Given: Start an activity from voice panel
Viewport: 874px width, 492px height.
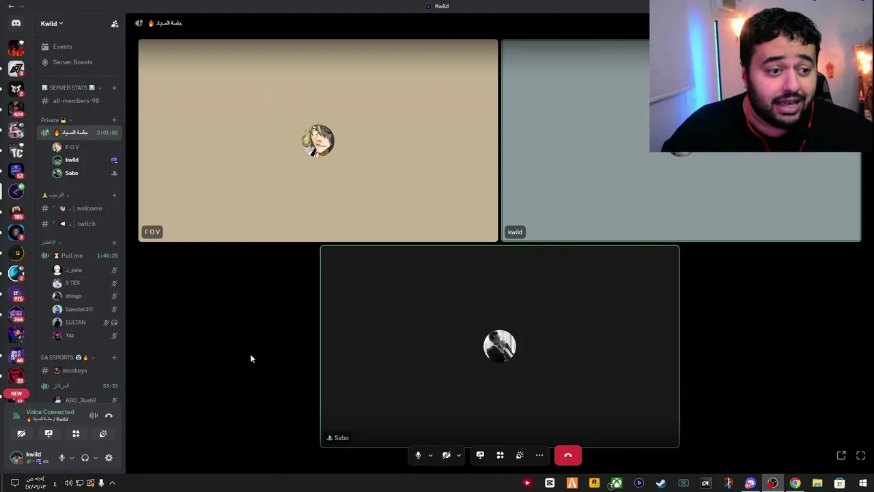Looking at the screenshot, I should click(x=76, y=434).
